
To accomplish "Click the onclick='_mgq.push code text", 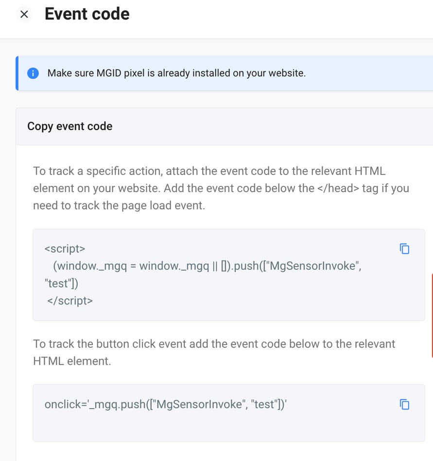I will (x=166, y=404).
